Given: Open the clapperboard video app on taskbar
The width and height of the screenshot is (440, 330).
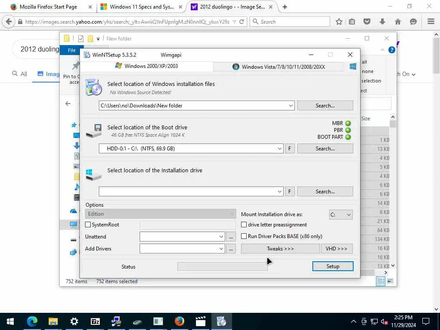Looking at the screenshot, I should 200,321.
